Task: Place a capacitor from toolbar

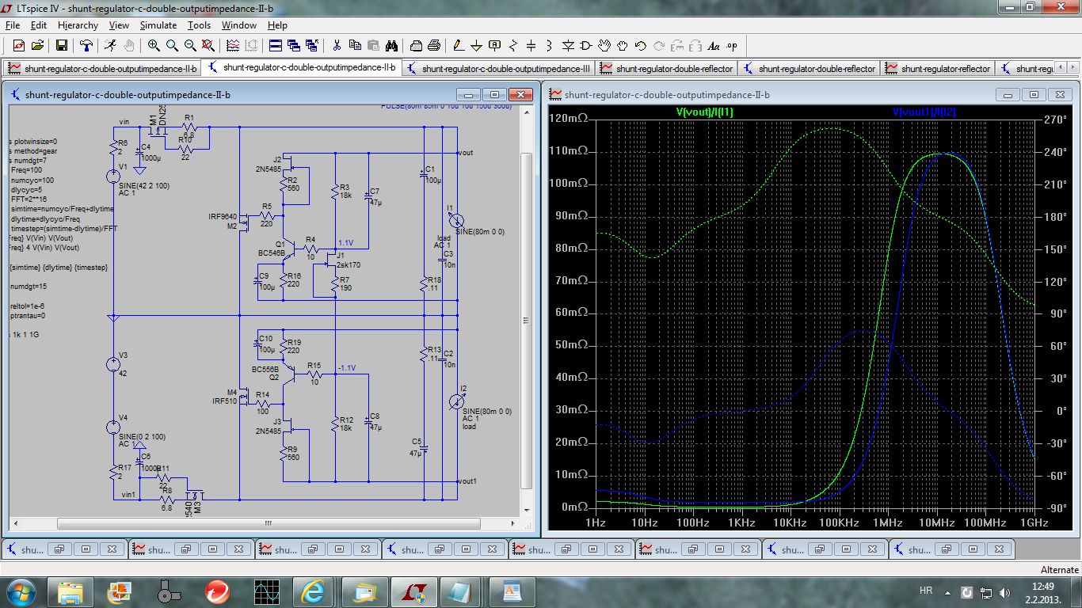Action: point(531,45)
